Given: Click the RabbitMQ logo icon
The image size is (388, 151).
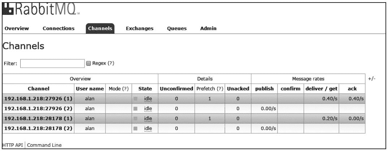Looking at the screenshot, I should click(x=9, y=10).
